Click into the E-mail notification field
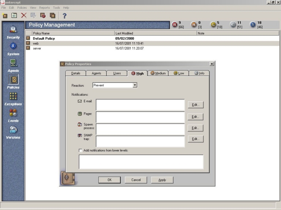Viewport: 281px width, 210px height. [140, 105]
